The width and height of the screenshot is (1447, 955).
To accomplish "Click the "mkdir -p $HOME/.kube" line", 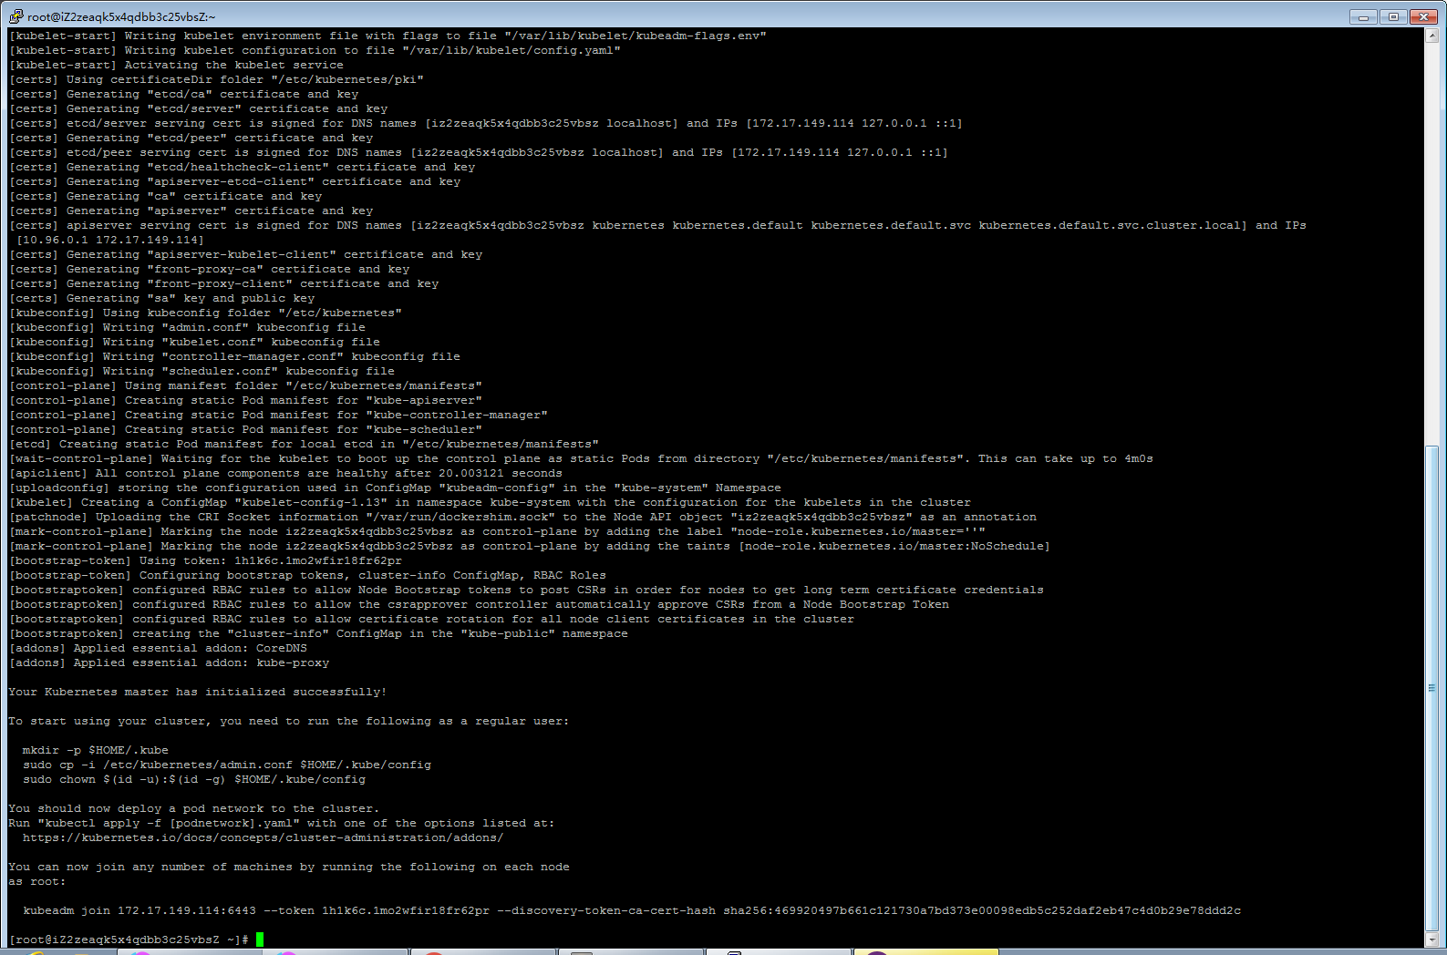I will (x=96, y=750).
